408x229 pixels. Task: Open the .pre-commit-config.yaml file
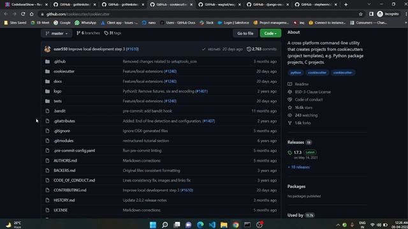pyautogui.click(x=75, y=151)
